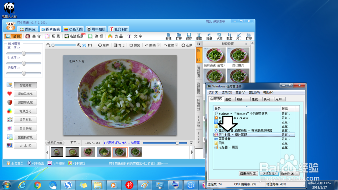Select the 抠图 cutout tool
The width and height of the screenshot is (338, 190).
click(x=199, y=37)
